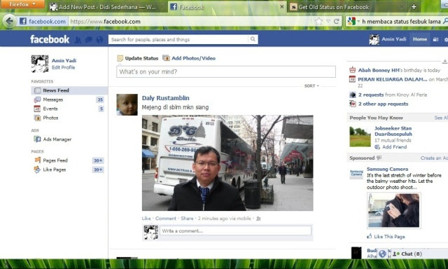Open messages icon in blue bar
Viewport: 448px width, 269px height.
click(89, 40)
